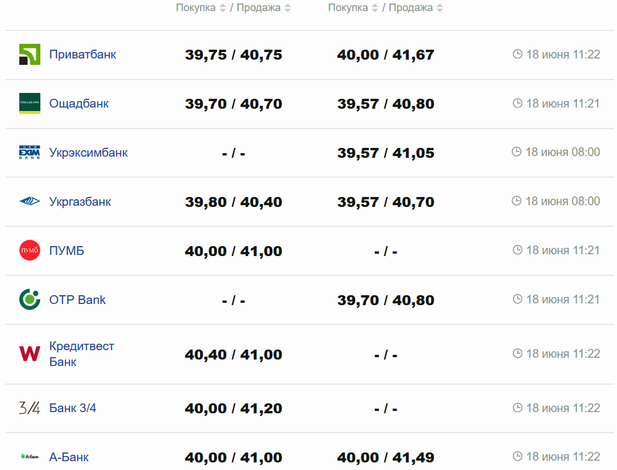The width and height of the screenshot is (617, 470).
Task: Open the Приватбанк link
Action: [x=82, y=54]
